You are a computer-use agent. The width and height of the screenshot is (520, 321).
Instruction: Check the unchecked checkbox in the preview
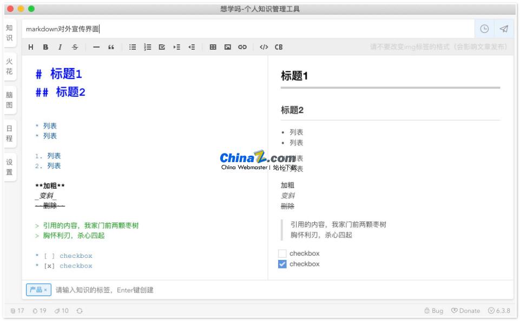282,253
